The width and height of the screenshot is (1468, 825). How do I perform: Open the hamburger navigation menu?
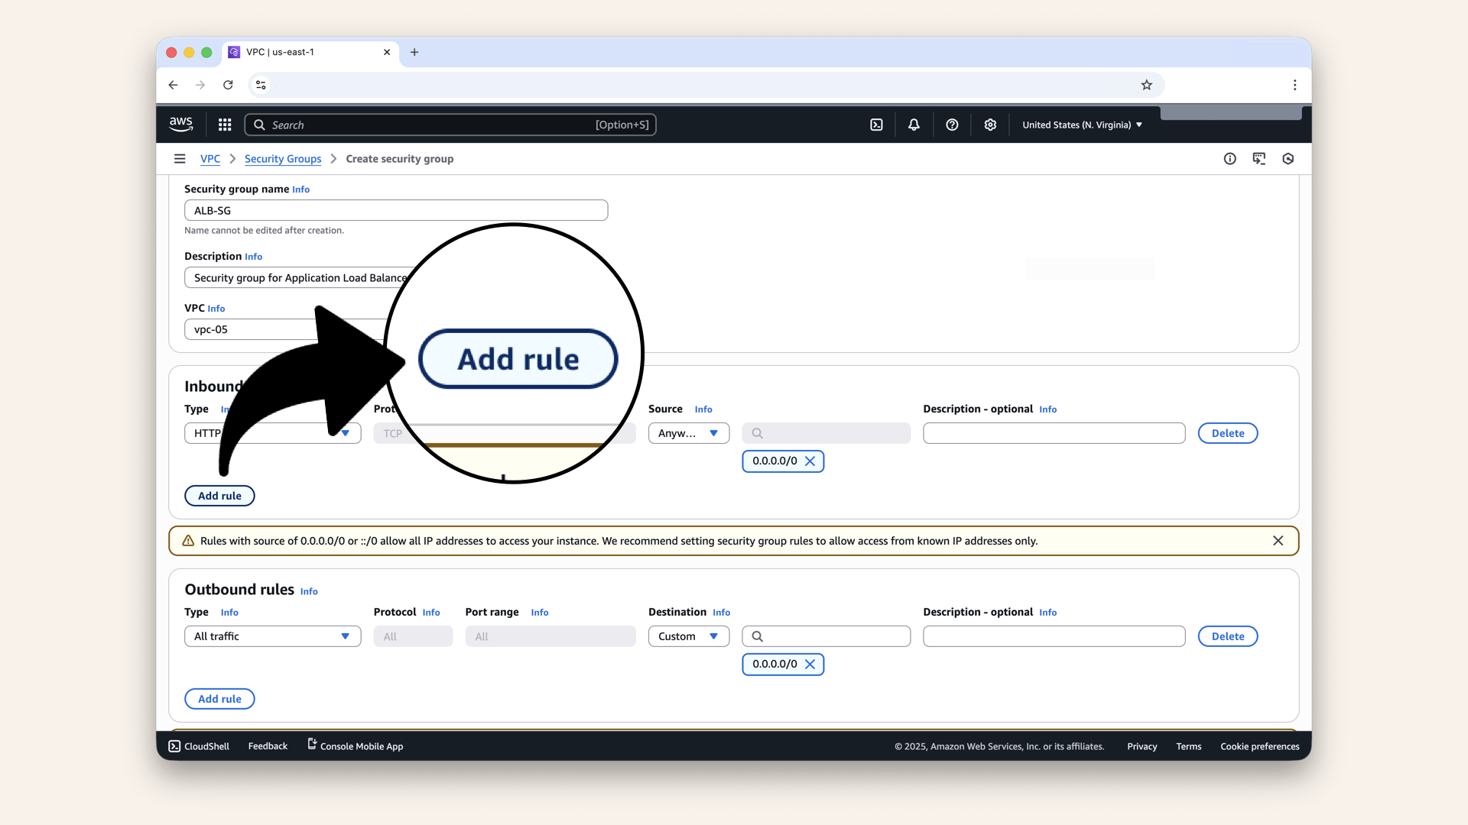pos(180,158)
